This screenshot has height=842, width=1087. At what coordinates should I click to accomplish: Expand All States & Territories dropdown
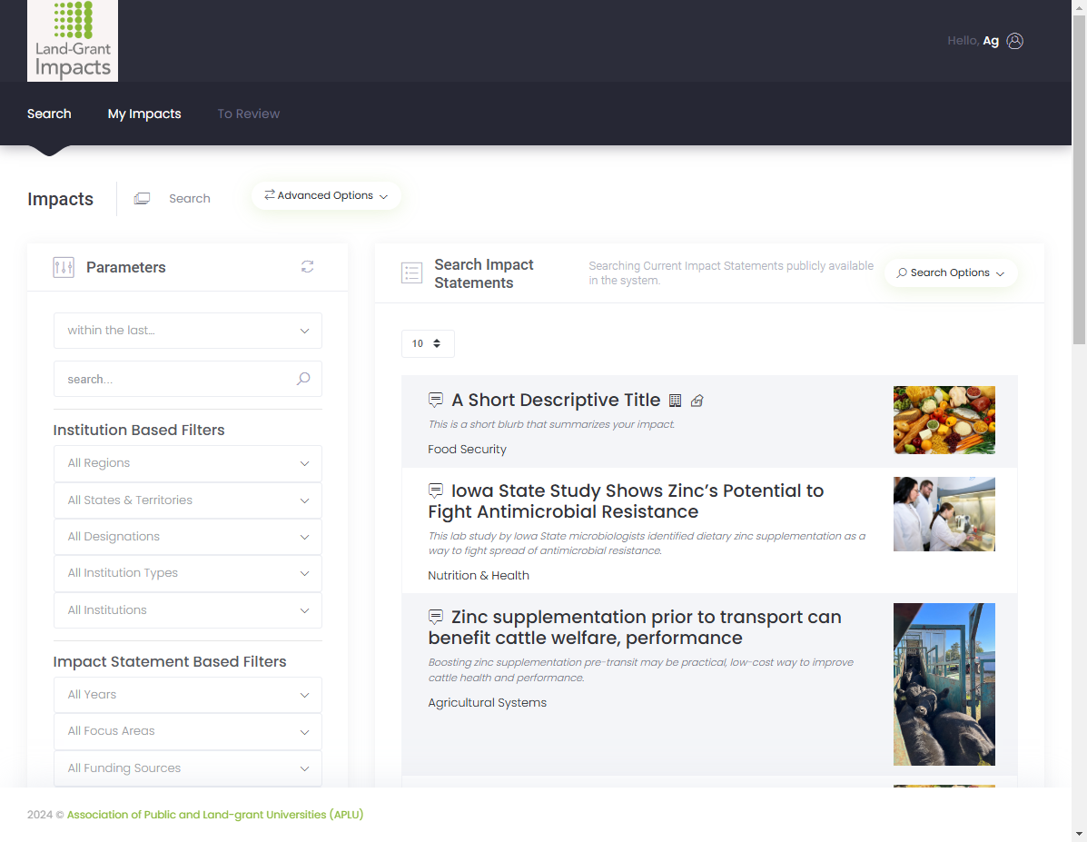tap(188, 500)
